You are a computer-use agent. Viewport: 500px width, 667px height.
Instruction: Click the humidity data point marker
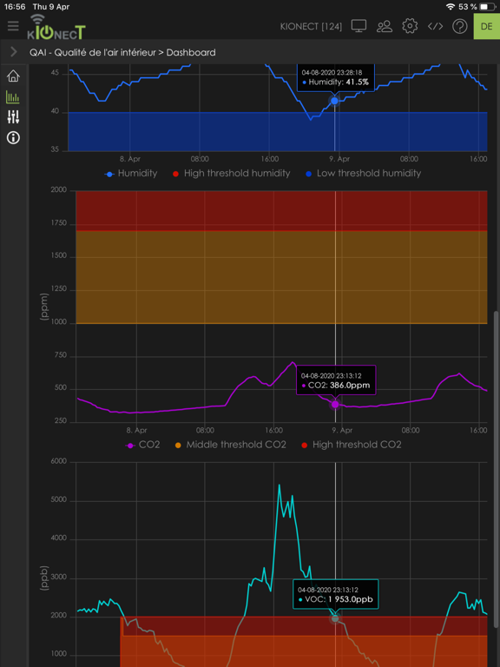click(x=334, y=101)
